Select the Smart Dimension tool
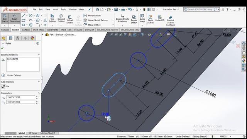247x139 pixels. tap(15, 19)
